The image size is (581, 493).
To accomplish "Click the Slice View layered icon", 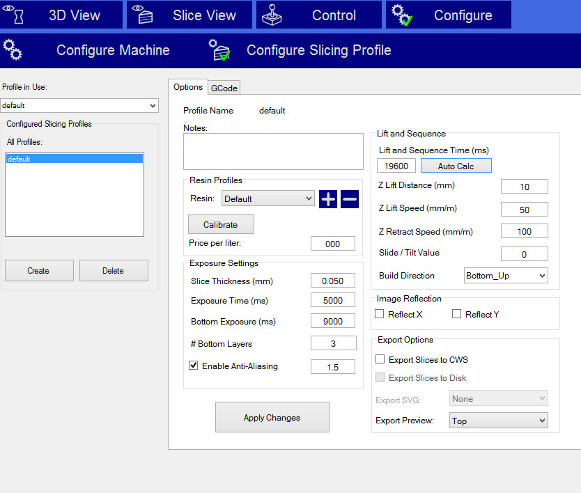I will [x=144, y=15].
